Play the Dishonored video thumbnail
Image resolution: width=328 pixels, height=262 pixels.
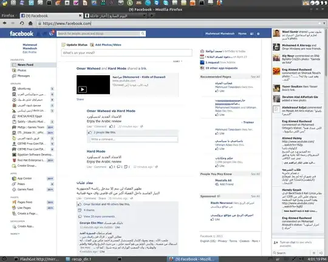point(93,85)
